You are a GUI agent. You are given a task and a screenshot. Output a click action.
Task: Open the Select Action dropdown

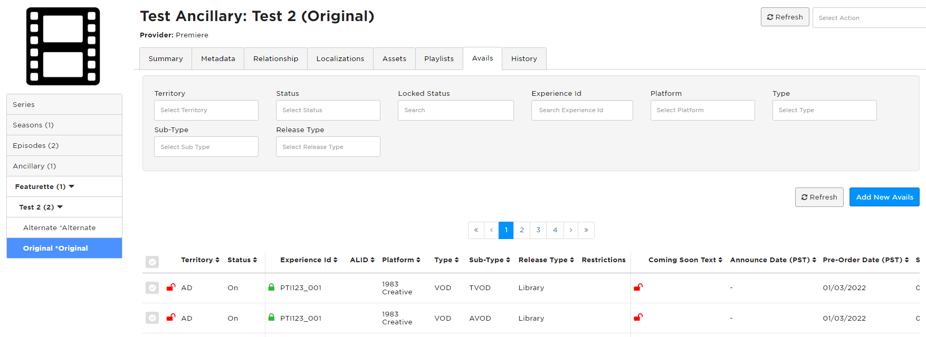(x=869, y=18)
